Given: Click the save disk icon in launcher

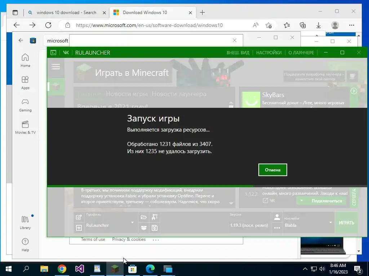Looking at the screenshot, I should (x=155, y=227).
